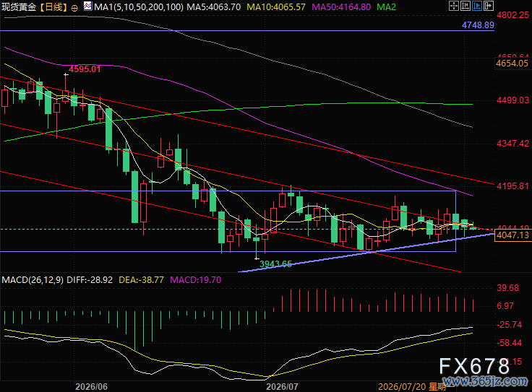Click the MA10:4065.57 value

point(276,6)
